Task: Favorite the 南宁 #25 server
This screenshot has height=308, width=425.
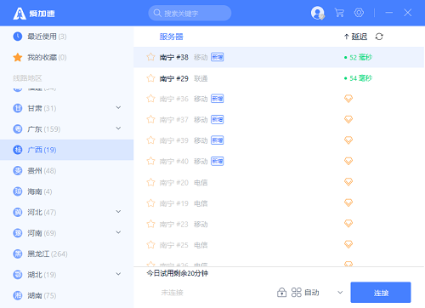Action: pos(150,245)
